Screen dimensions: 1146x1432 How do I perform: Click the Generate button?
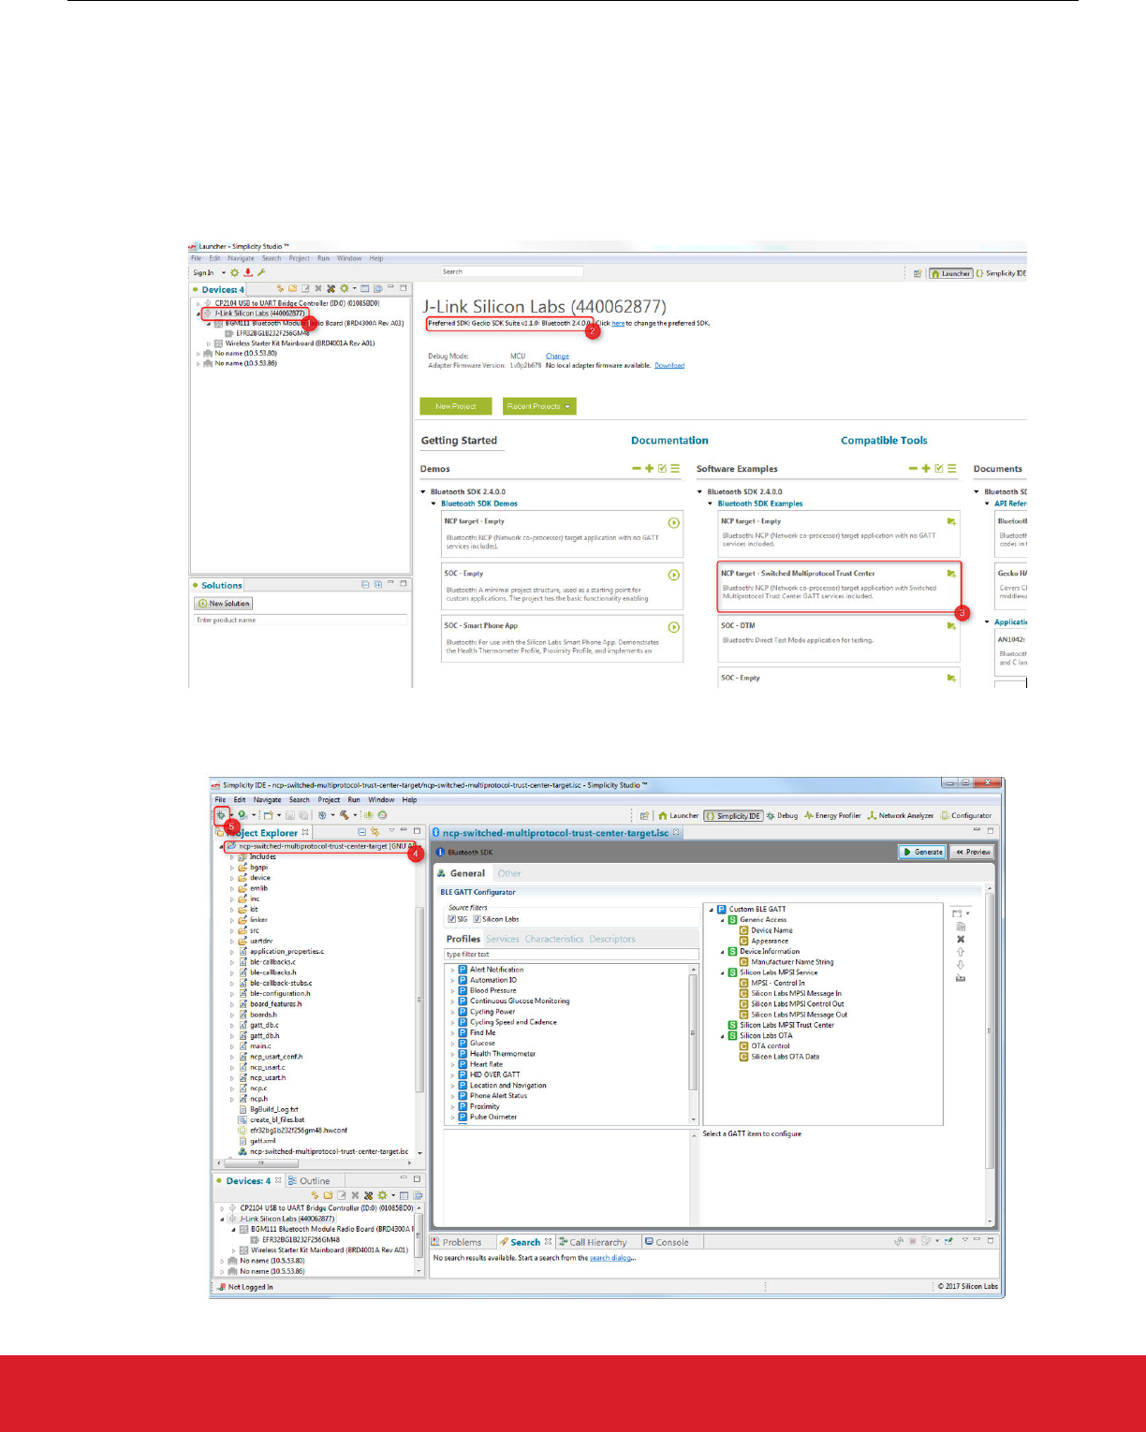[922, 852]
